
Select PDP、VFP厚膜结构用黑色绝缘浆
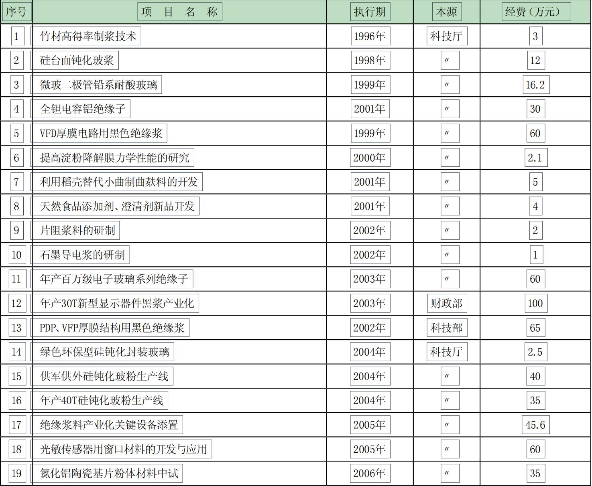click(110, 328)
